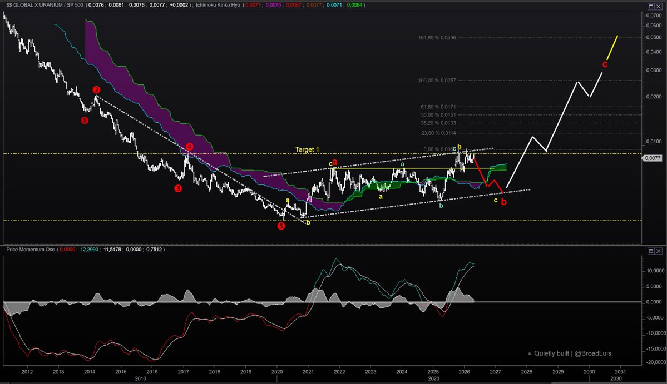The width and height of the screenshot is (667, 384).
Task: Click the 2021 year on time axis
Action: [x=308, y=372]
